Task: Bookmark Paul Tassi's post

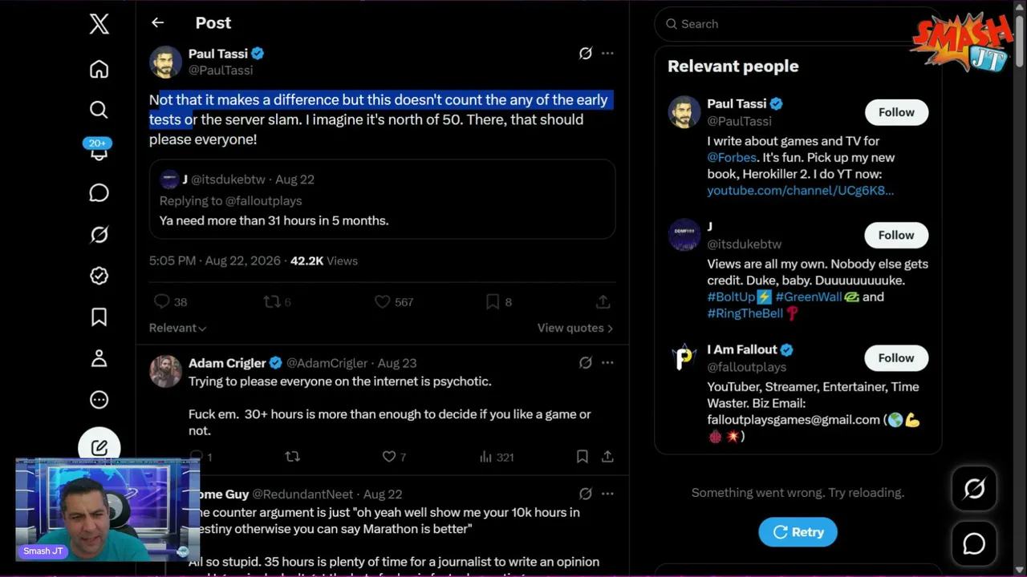Action: pyautogui.click(x=493, y=301)
